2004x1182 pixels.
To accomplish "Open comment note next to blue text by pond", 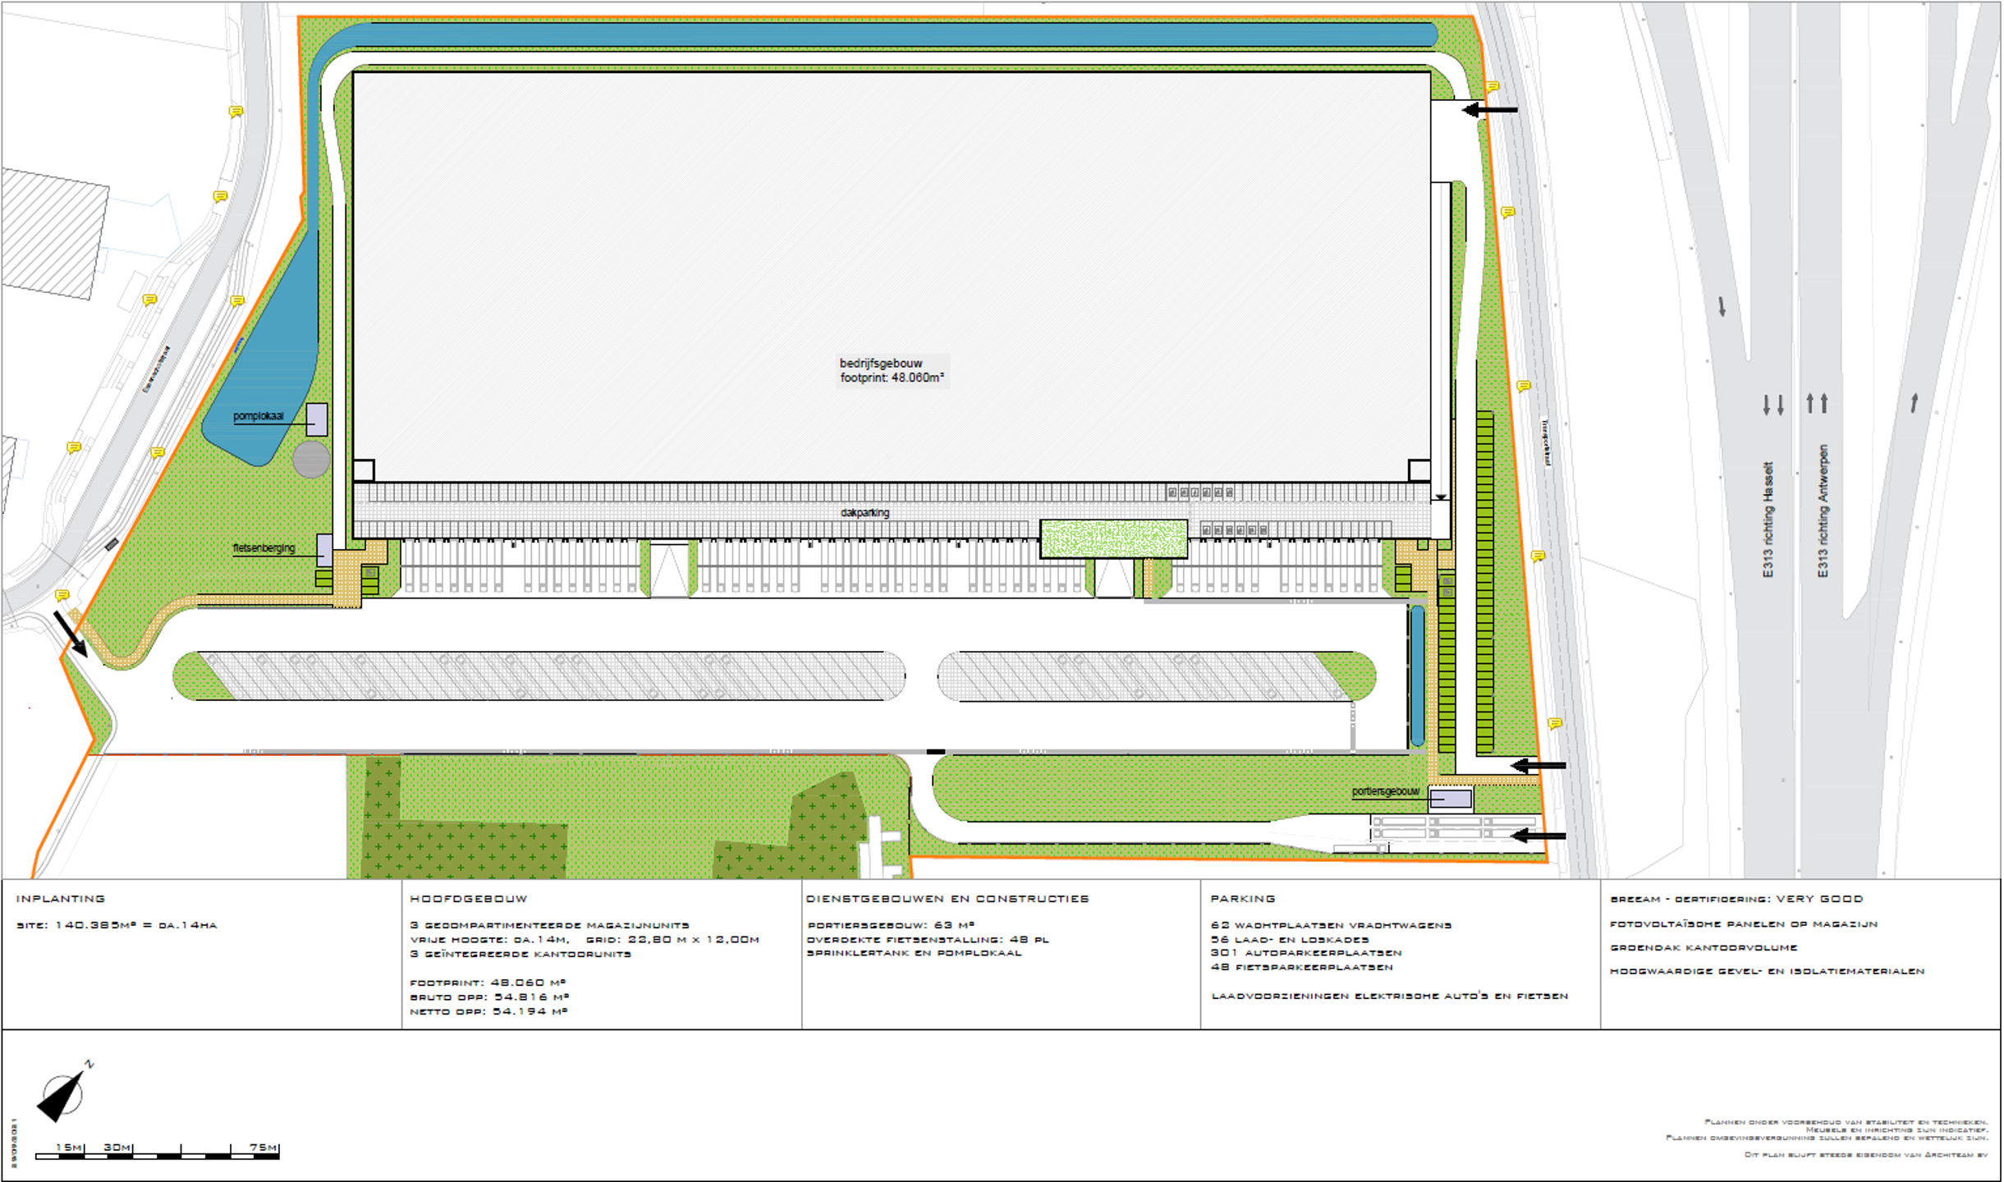I will [x=236, y=301].
